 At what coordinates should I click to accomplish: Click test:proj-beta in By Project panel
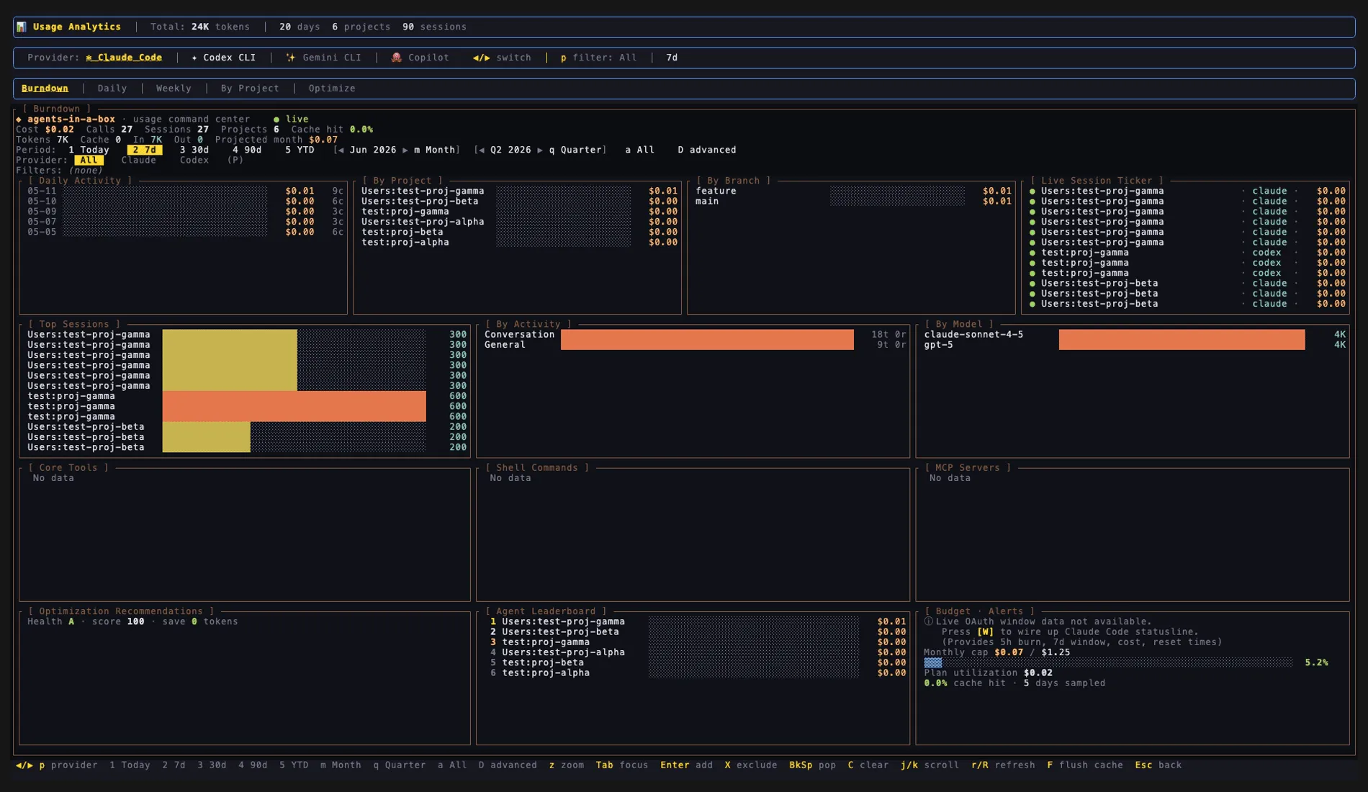click(x=402, y=232)
